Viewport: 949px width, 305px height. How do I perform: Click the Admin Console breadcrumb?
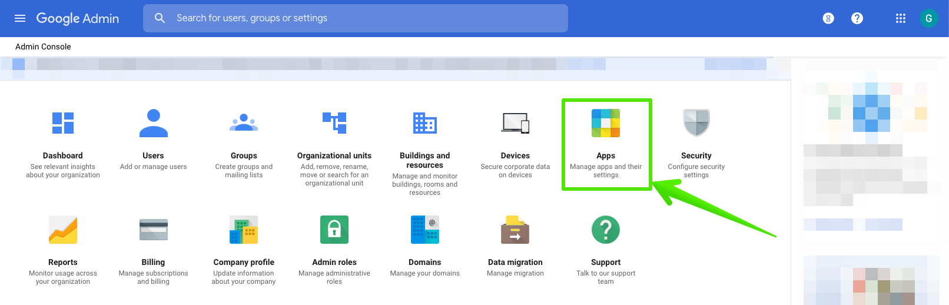(x=43, y=47)
